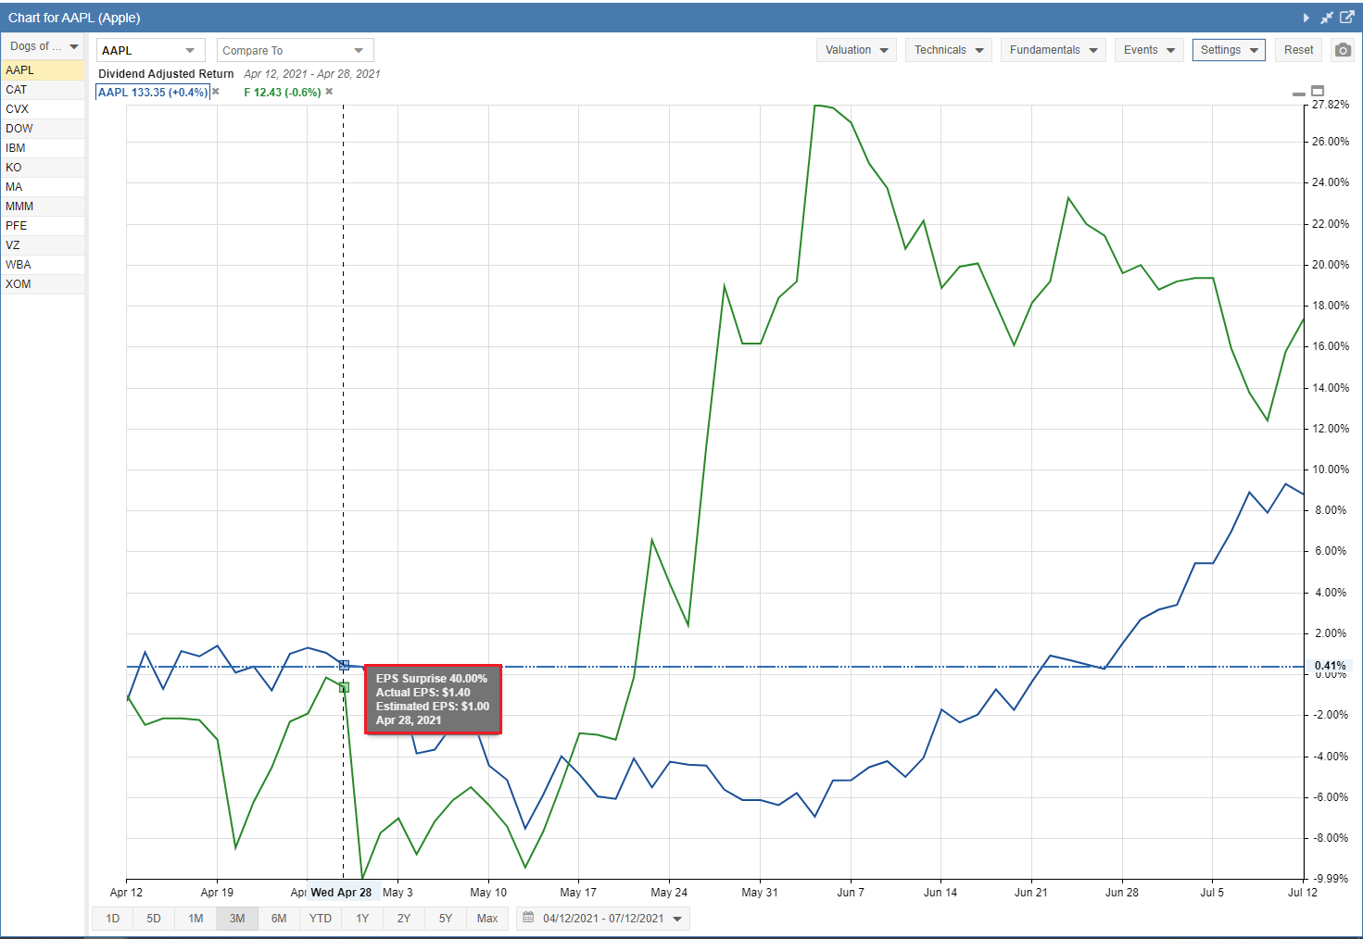Select the 3M time range

[x=237, y=919]
